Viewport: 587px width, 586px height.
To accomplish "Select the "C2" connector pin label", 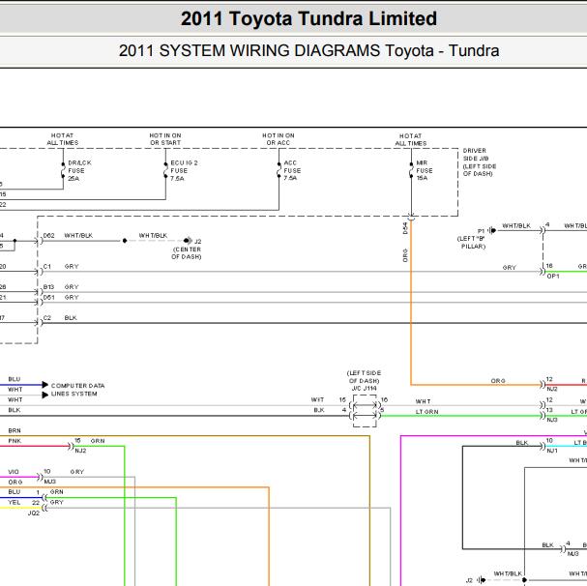I will (x=47, y=318).
